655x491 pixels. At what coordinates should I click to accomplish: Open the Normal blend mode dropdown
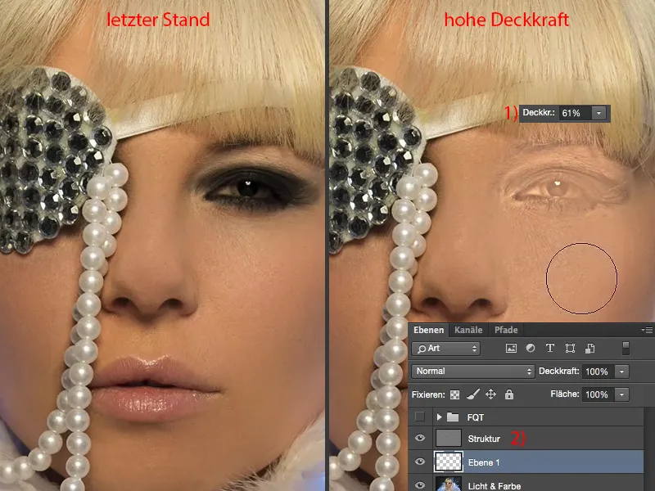coord(473,372)
